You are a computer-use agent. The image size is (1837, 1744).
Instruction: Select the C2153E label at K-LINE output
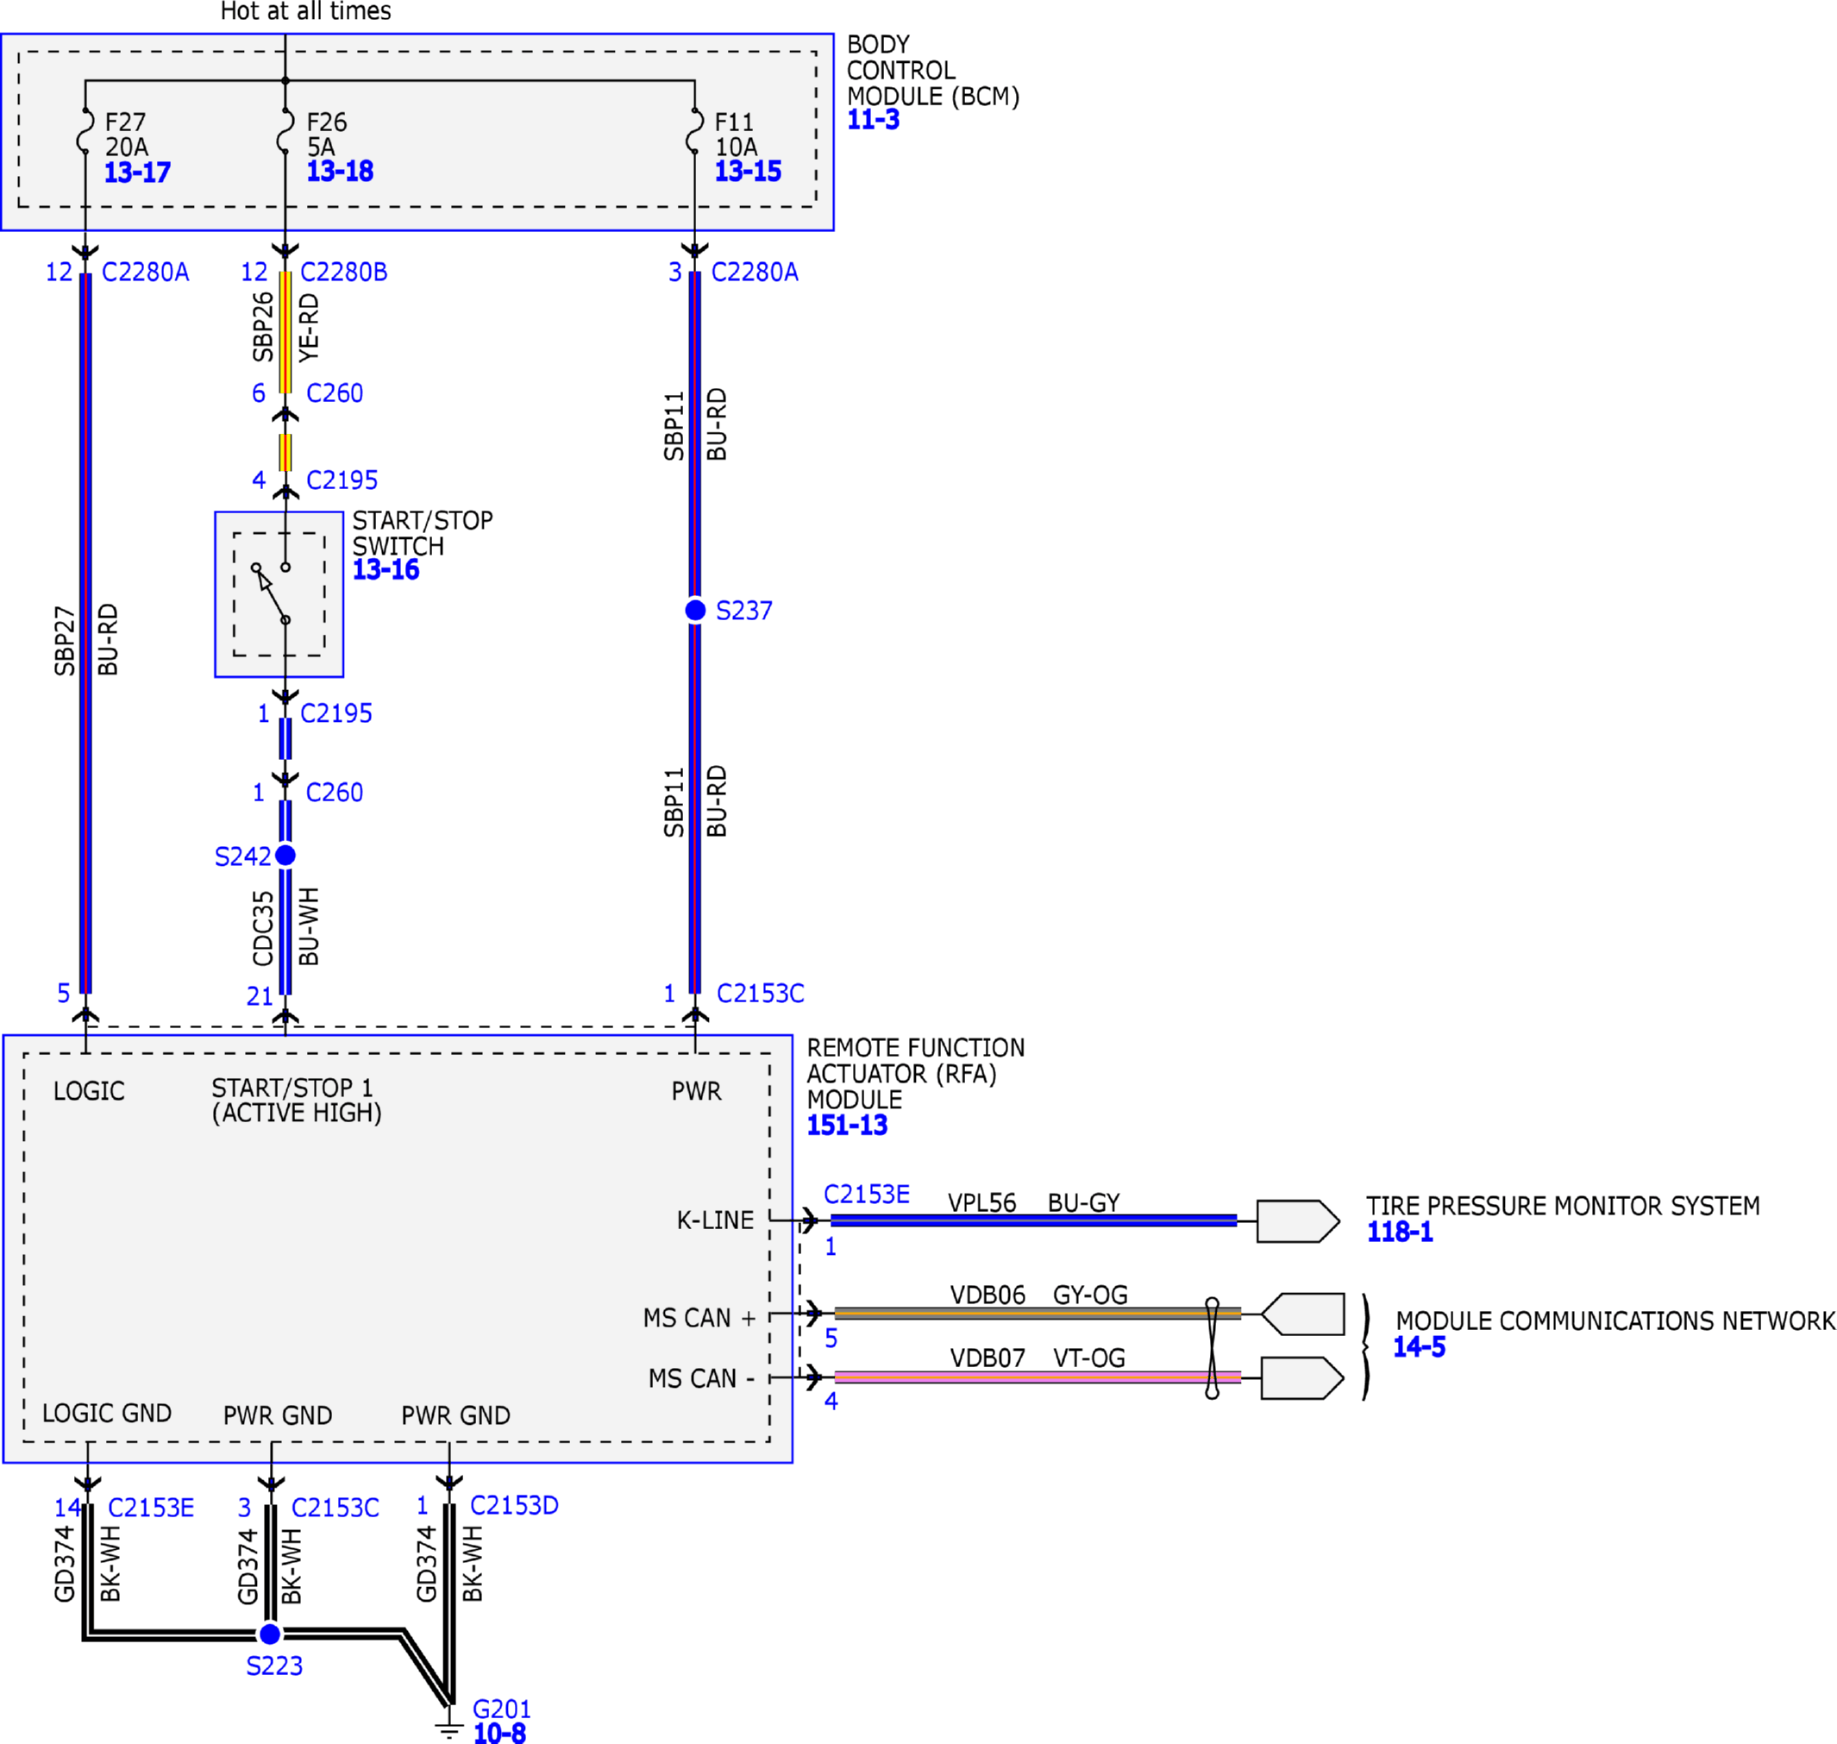(x=867, y=1195)
